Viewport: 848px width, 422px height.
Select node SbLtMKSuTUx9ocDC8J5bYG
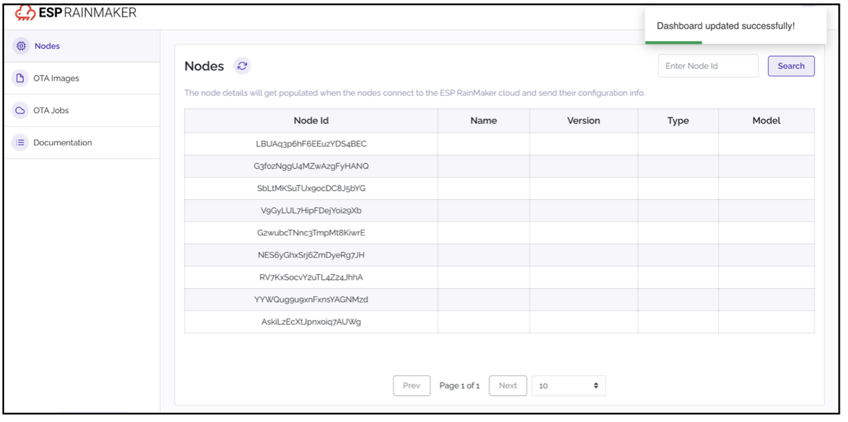click(311, 188)
